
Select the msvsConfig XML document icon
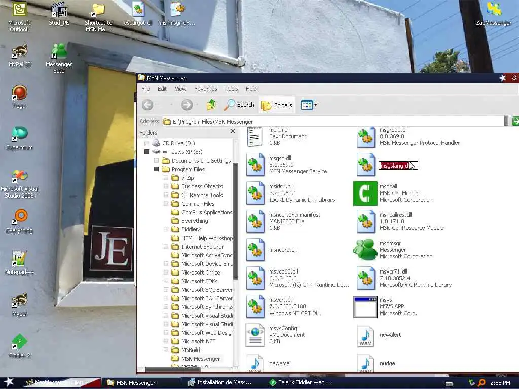255,335
